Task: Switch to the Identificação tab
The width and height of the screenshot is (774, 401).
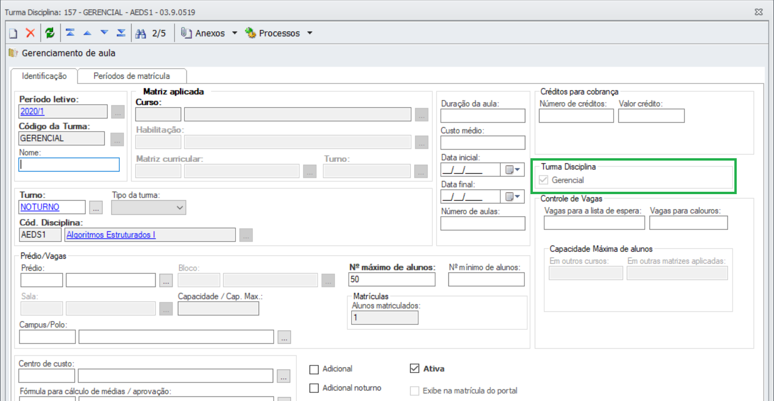Action: click(44, 76)
